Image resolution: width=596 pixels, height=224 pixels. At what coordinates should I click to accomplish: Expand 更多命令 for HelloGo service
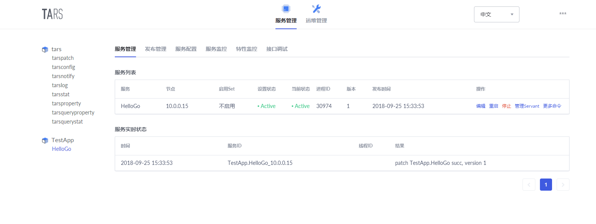552,106
